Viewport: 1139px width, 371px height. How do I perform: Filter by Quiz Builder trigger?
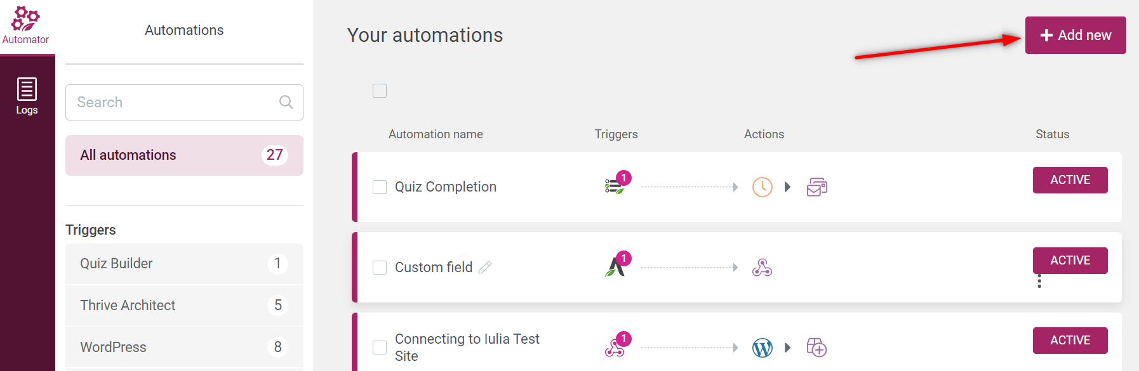point(184,264)
